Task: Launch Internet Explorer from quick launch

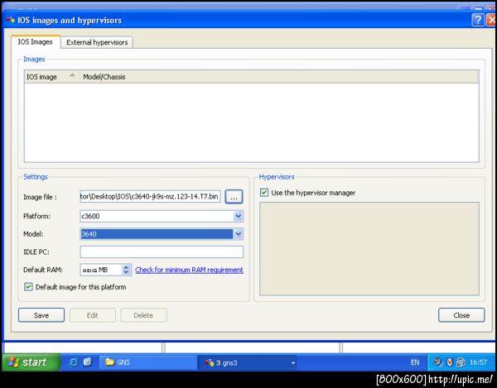Action: (74, 362)
